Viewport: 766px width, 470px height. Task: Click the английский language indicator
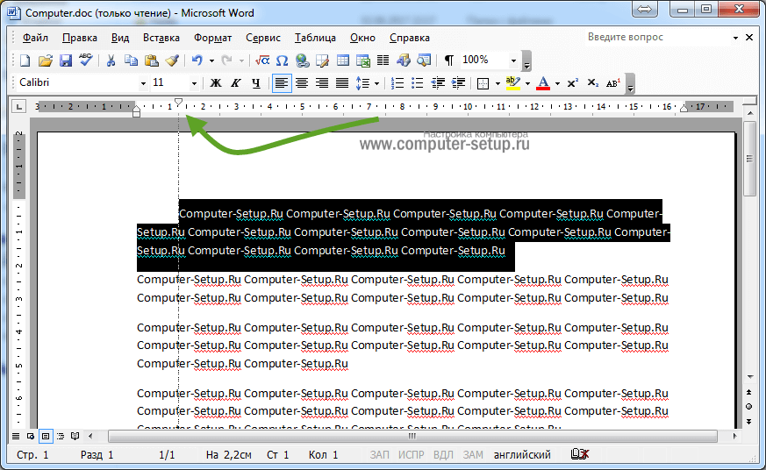point(522,455)
